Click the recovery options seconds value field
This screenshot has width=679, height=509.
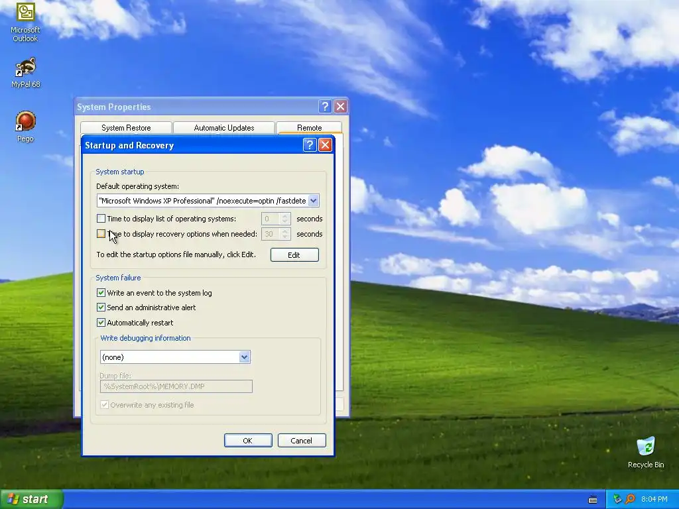coord(271,234)
